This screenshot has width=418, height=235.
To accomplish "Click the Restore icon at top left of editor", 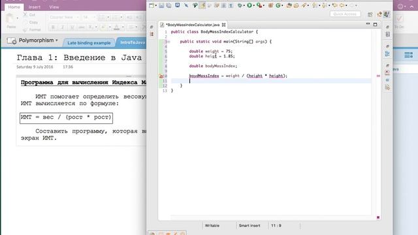I will [x=152, y=27].
